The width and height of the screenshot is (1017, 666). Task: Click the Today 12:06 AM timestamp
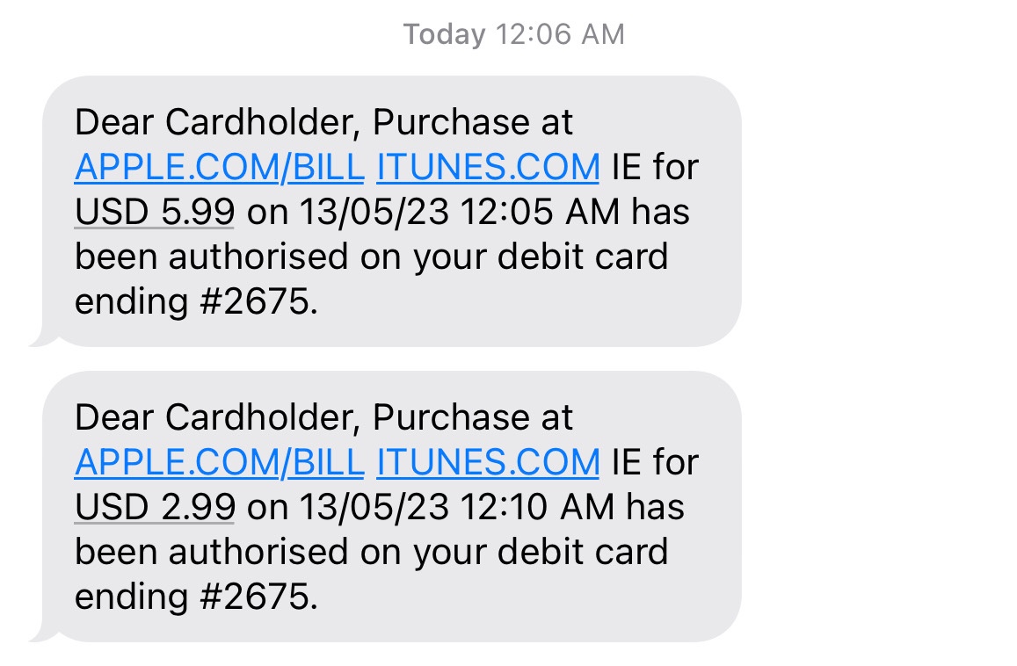click(x=513, y=33)
